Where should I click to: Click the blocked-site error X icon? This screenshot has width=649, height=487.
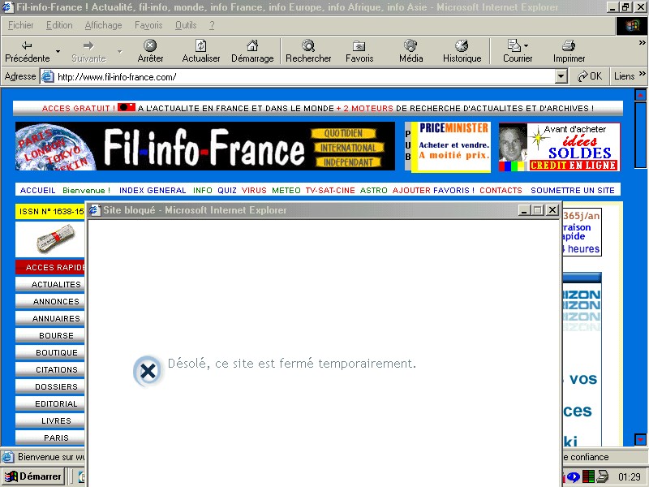pos(148,371)
